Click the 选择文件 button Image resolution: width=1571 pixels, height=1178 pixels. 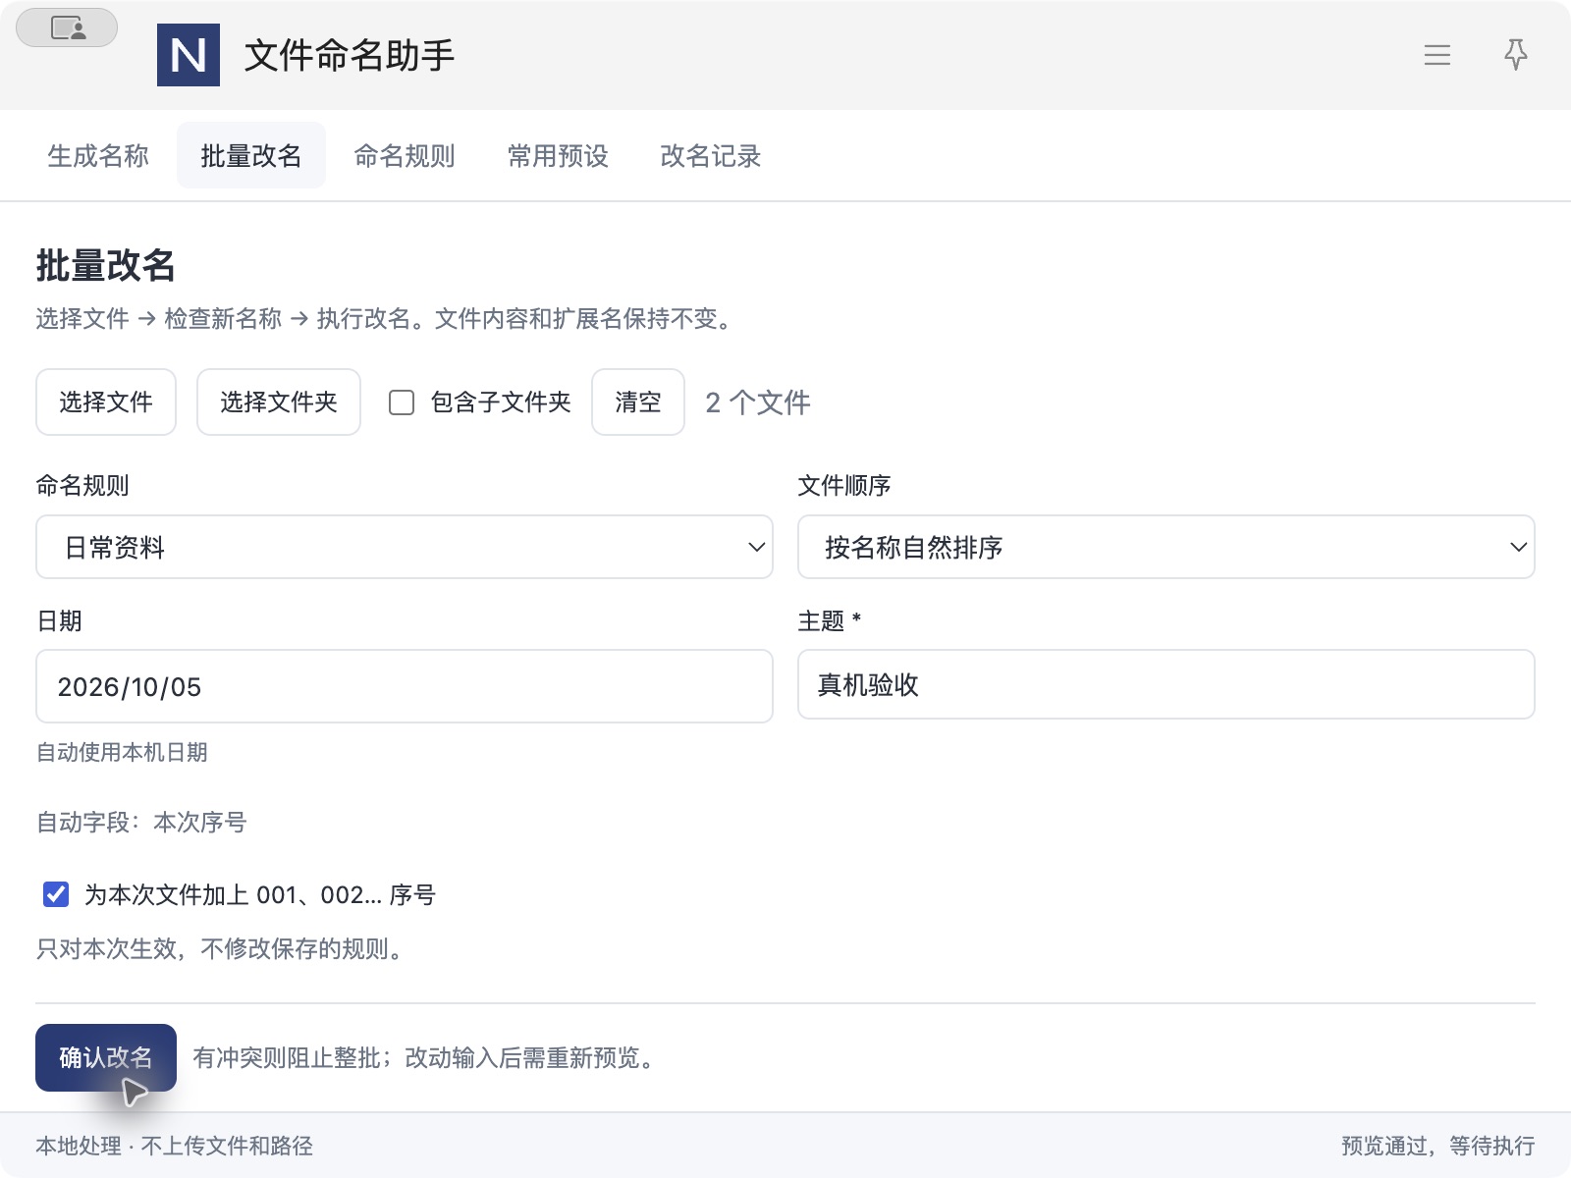(106, 402)
